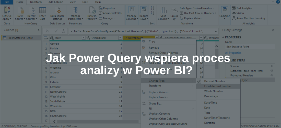The image size is (281, 128).
Task: Click the formula bar confirm checkmark
Action: [56, 31]
